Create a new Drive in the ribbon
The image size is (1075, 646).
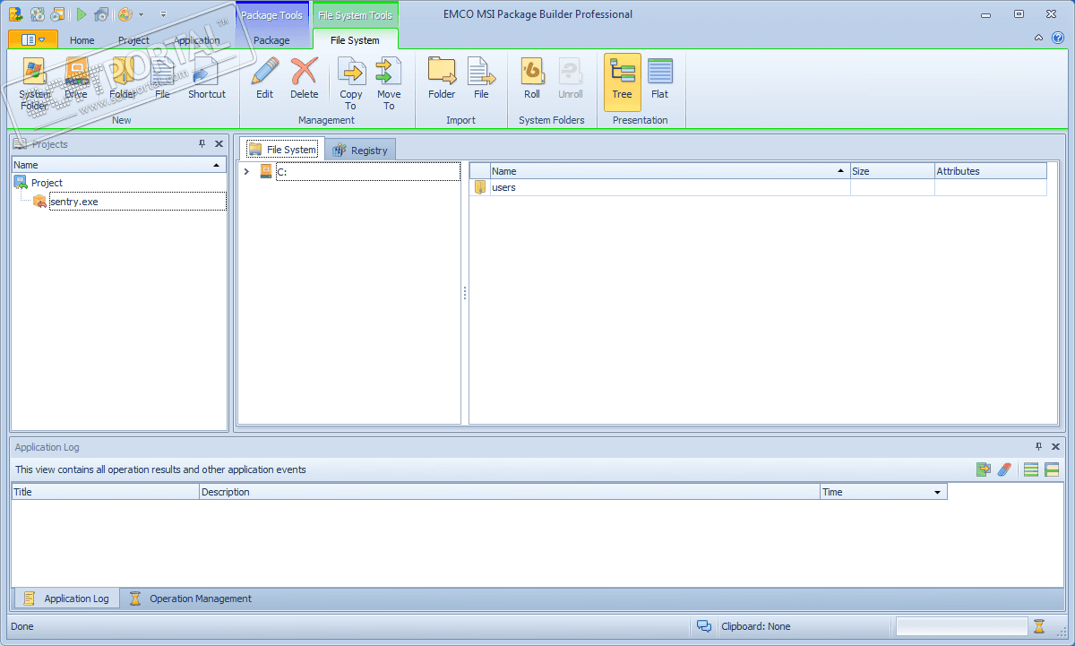76,79
